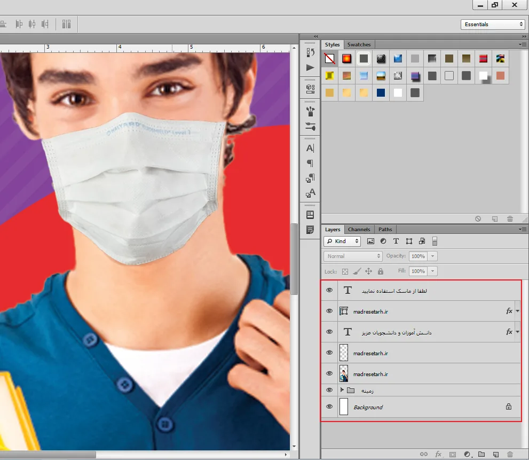Delete layer using Layers panel trash icon

coord(510,454)
